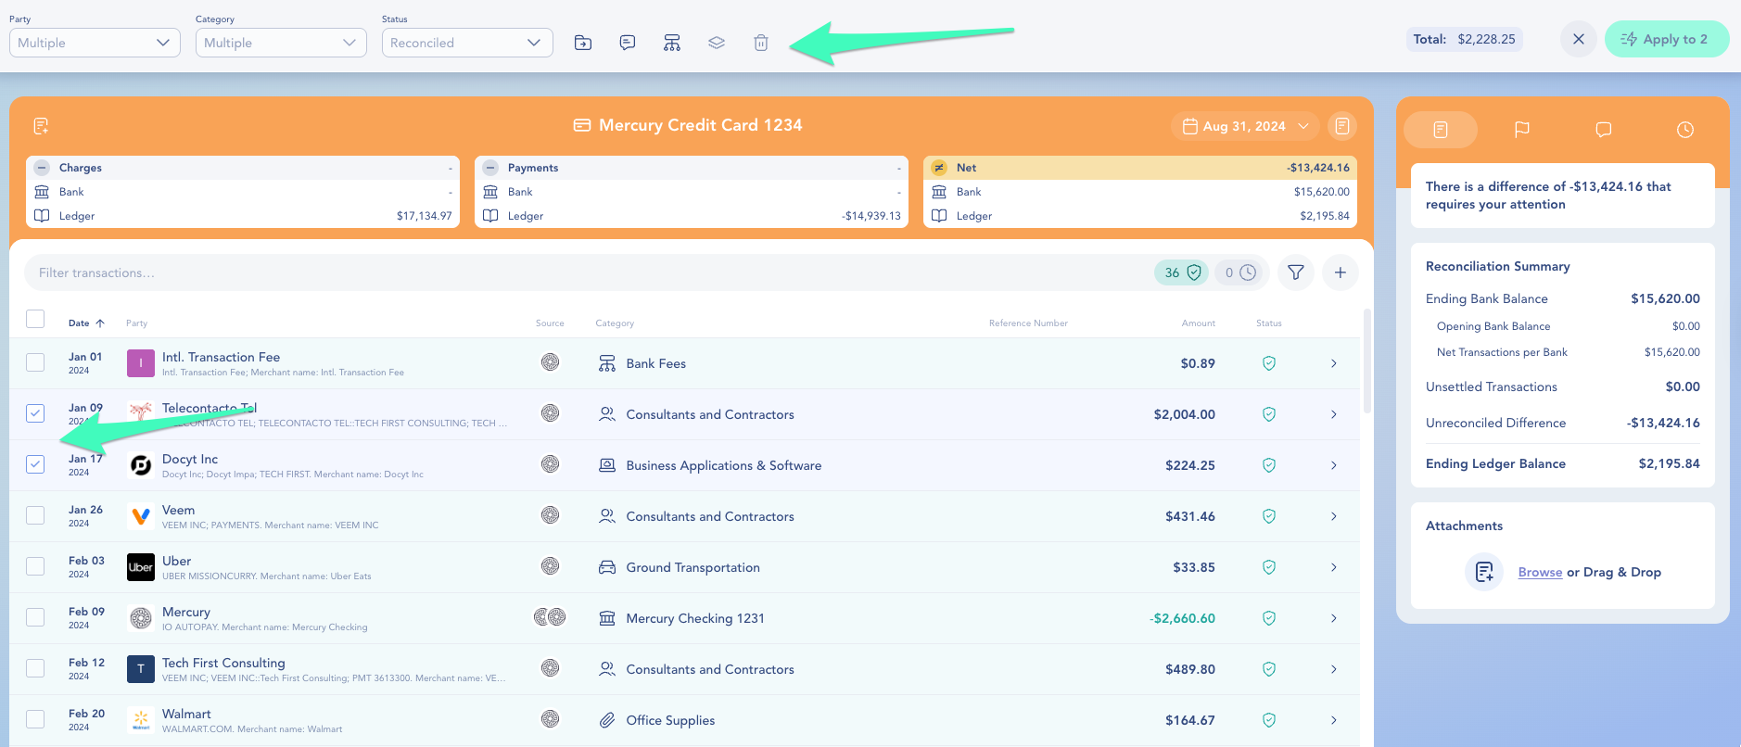1741x747 pixels.
Task: Click the category hierarchy icon in toolbar
Action: (x=672, y=43)
